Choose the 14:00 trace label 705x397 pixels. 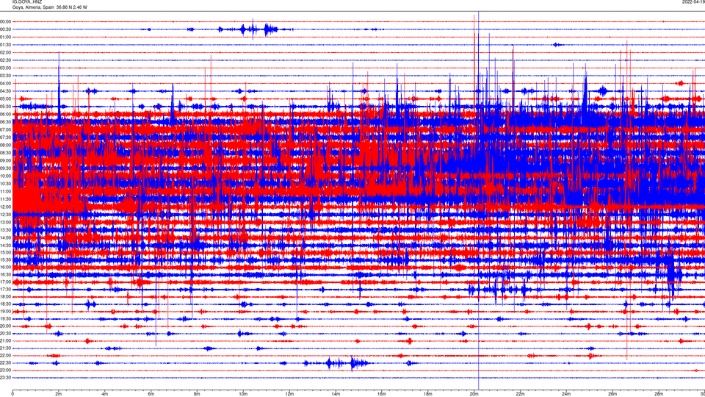(x=5, y=237)
